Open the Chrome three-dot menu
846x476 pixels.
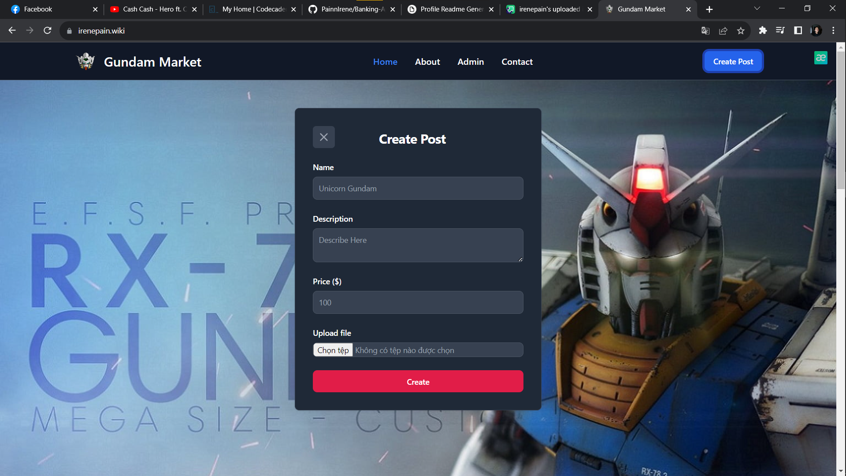(833, 30)
